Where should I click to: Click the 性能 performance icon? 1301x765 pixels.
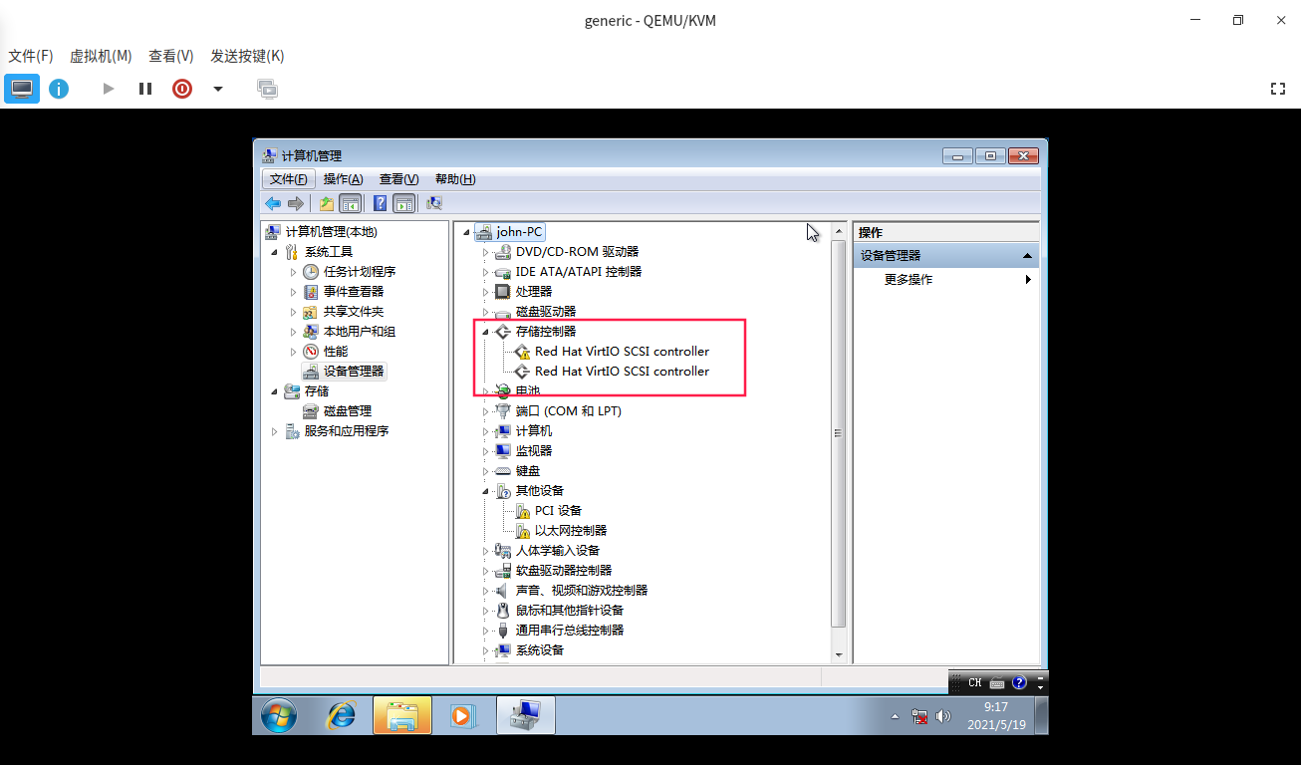tap(311, 352)
